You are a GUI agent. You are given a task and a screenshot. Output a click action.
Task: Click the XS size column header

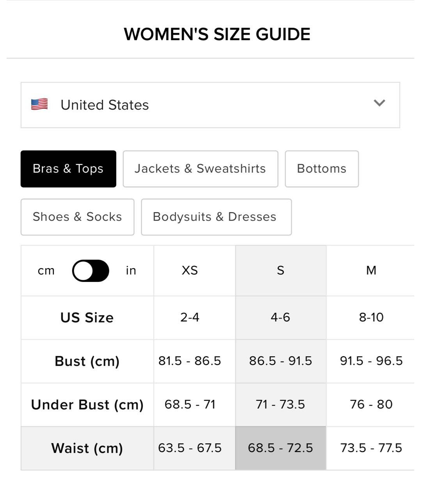coord(190,271)
